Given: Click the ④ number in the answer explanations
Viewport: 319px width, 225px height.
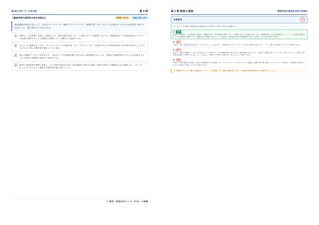Looking at the screenshot, I should click(x=174, y=60).
